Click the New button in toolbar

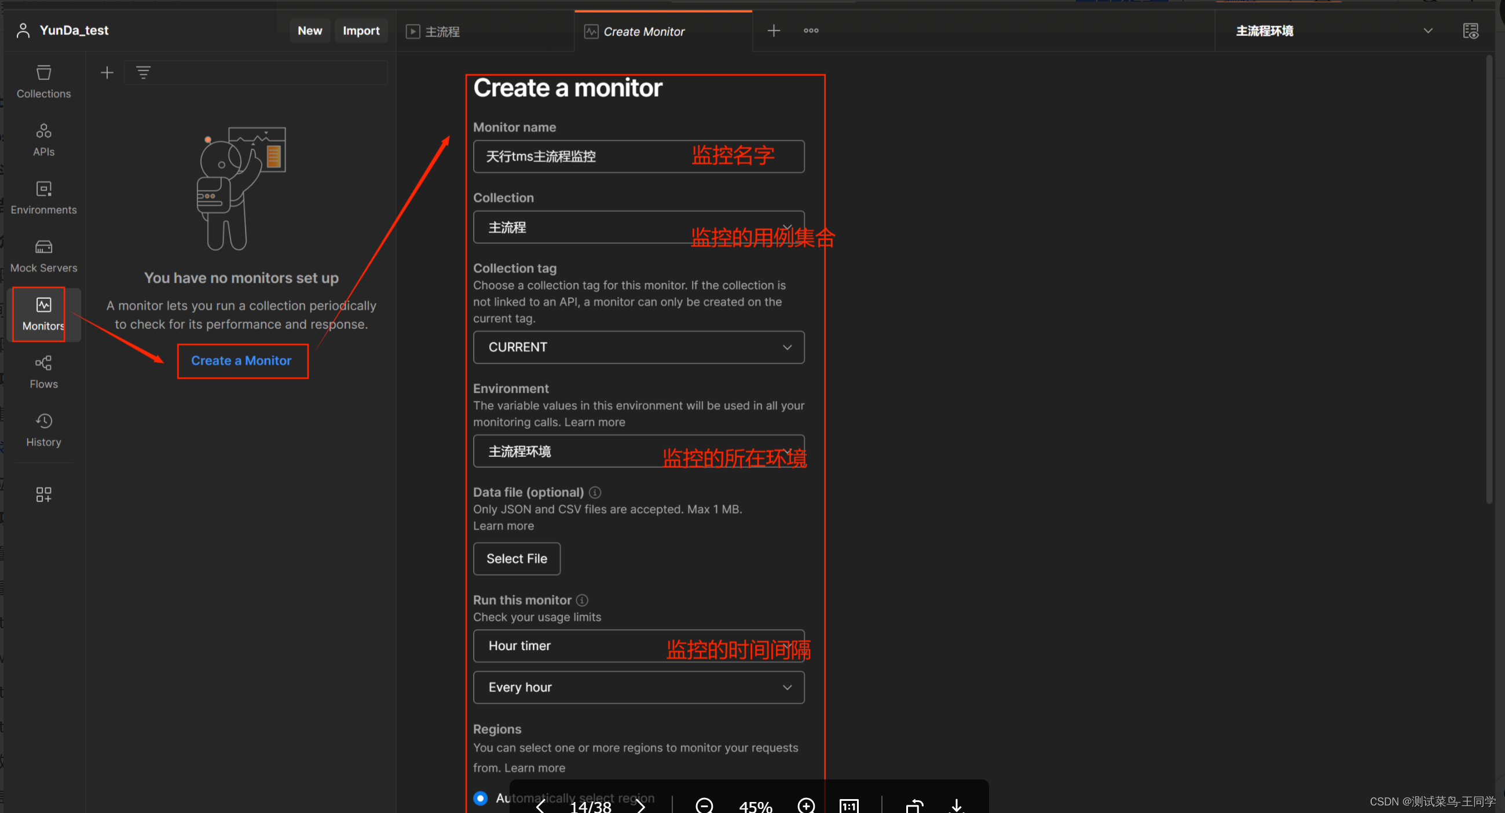click(308, 30)
